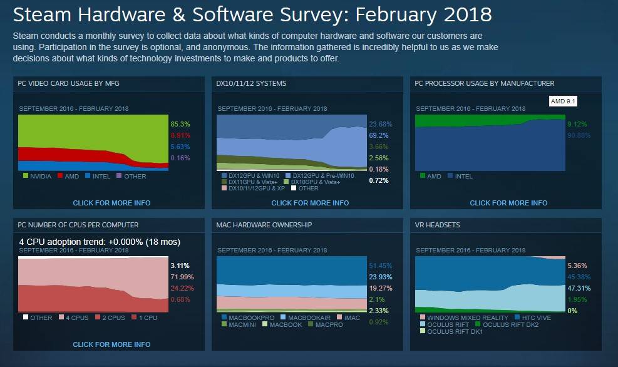The height and width of the screenshot is (367, 618).
Task: Select the MACBOOK legend swatch
Action: 265,324
